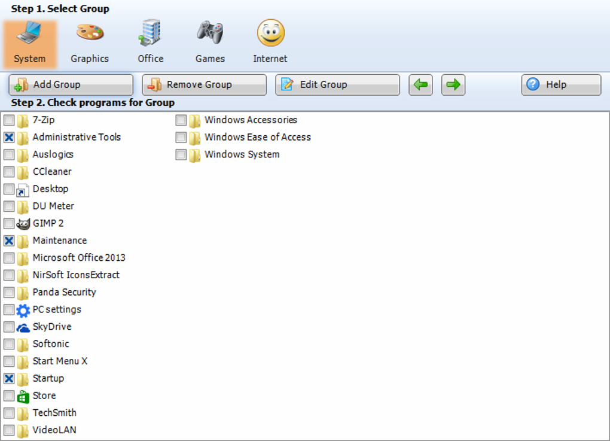Open the Edit Group dialog
This screenshot has height=441, width=610.
[x=338, y=84]
